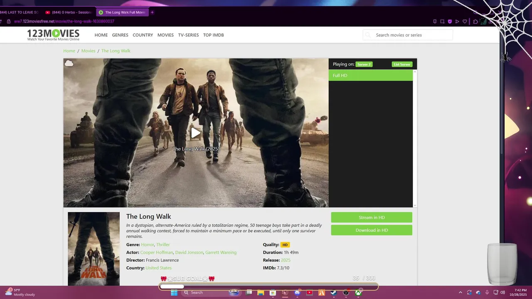Open Cooper Hoffman actor link

pos(156,252)
